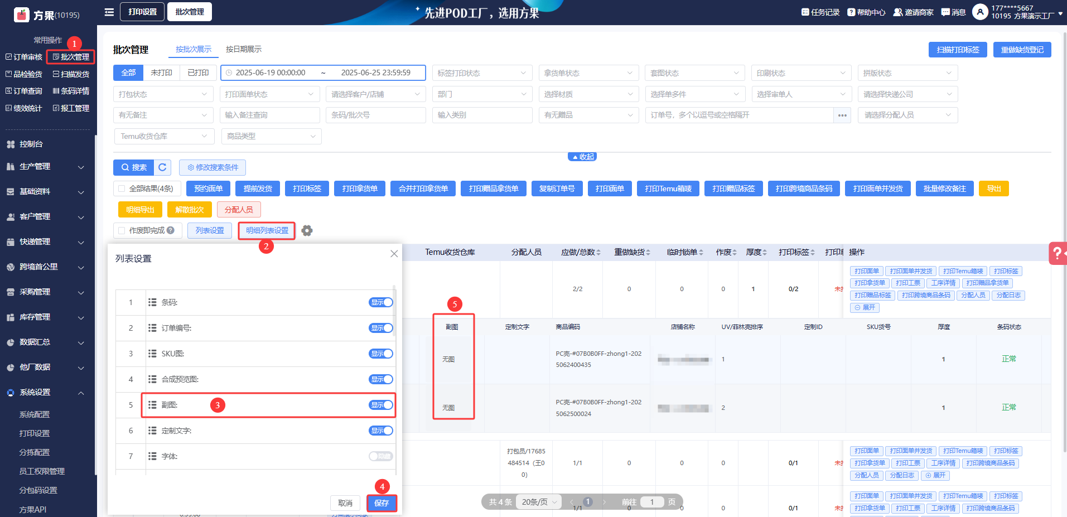Check the 作废即完成 checkbox

click(x=122, y=230)
